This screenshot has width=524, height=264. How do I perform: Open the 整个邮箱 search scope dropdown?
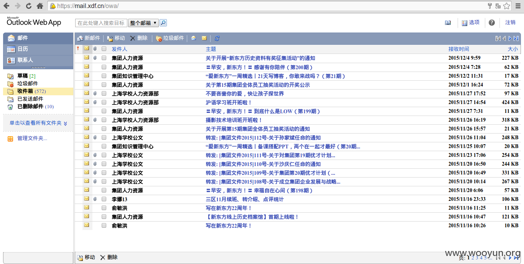(x=143, y=23)
